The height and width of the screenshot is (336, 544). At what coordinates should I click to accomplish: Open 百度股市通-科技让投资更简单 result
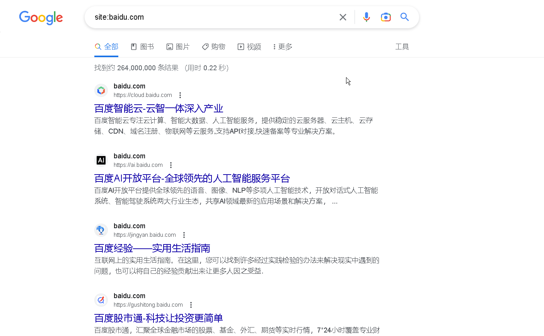pyautogui.click(x=159, y=318)
